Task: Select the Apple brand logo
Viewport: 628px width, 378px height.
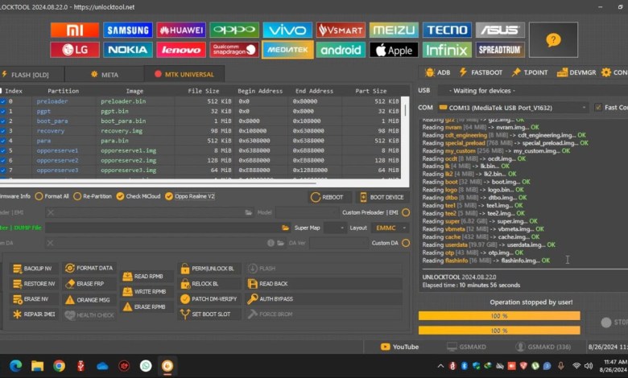Action: click(x=394, y=50)
